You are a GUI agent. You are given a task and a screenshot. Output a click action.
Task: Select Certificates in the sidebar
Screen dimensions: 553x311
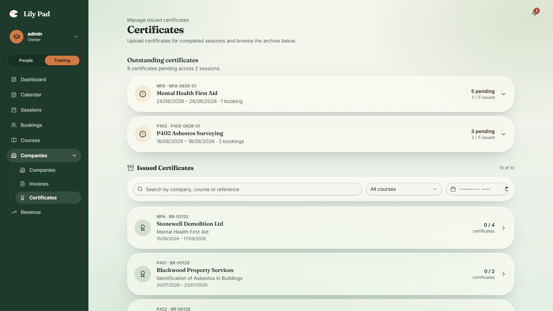point(48,198)
